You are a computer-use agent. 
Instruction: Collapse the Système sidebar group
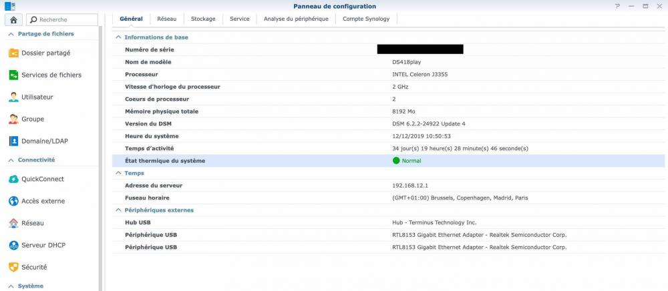point(11,286)
